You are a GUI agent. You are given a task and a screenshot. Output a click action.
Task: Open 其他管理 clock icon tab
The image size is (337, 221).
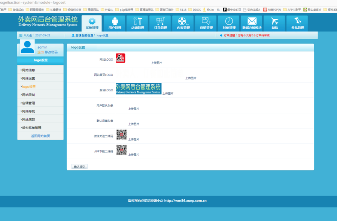pos(229,24)
